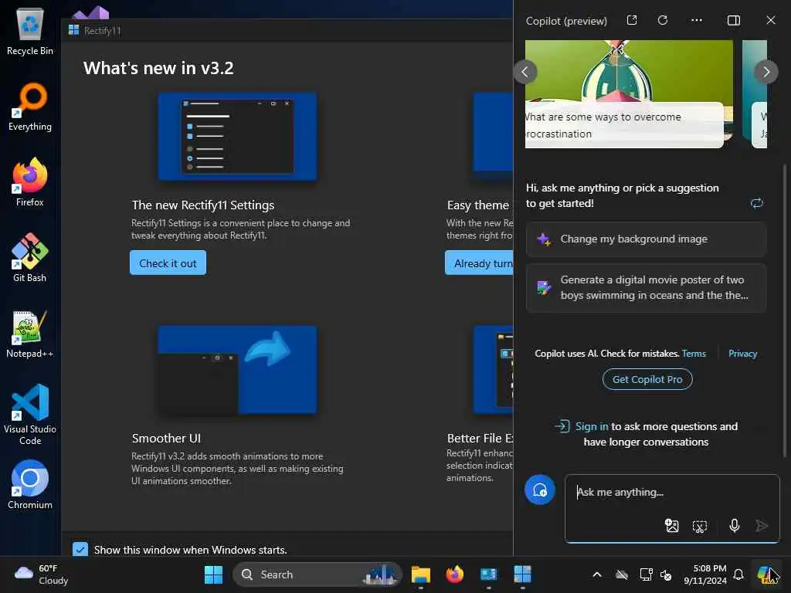Select 'Change my background image' suggestion
This screenshot has height=593, width=791.
647,239
